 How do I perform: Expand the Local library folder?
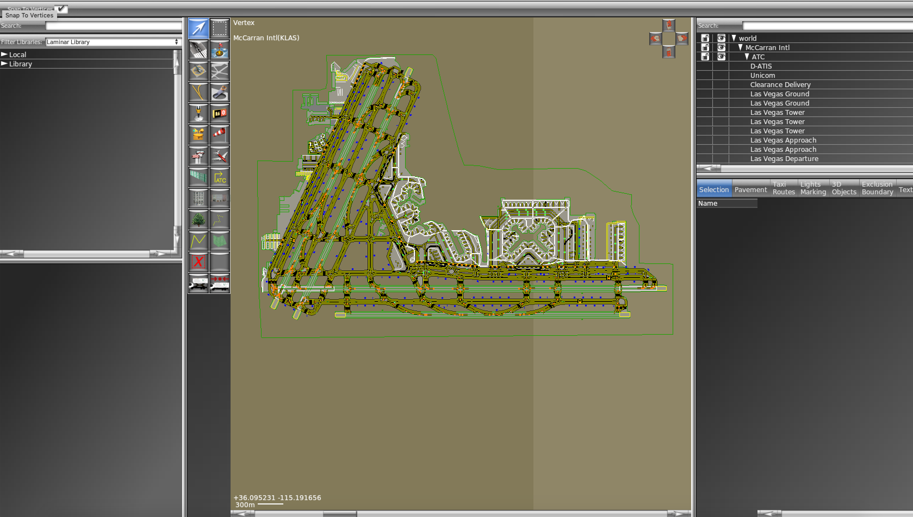coord(4,54)
